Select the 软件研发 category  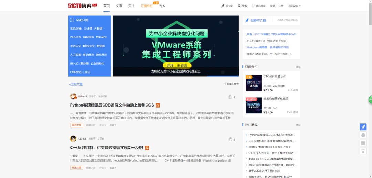click(x=102, y=37)
